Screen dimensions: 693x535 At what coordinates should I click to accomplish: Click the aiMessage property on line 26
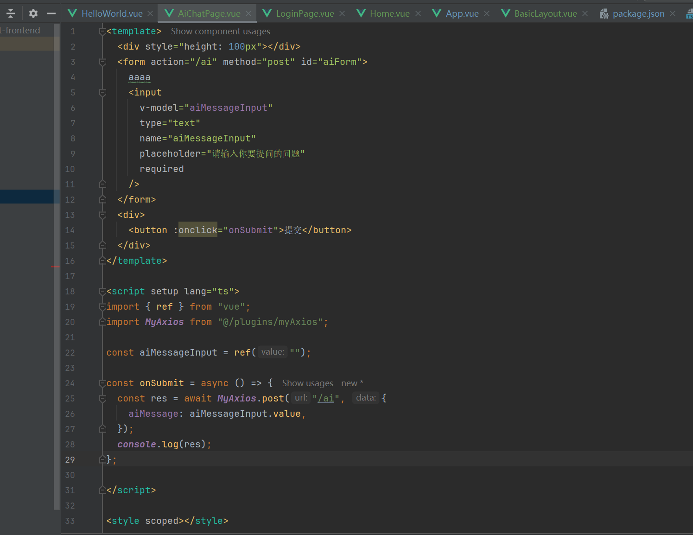click(x=153, y=414)
